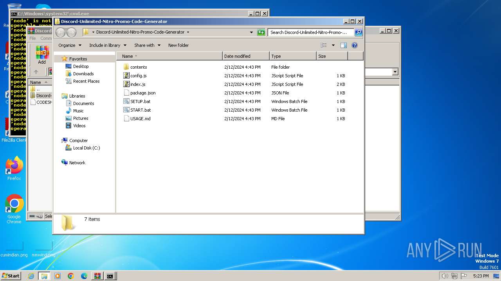The image size is (501, 281).
Task: Select the config.js file
Action: pos(138,76)
